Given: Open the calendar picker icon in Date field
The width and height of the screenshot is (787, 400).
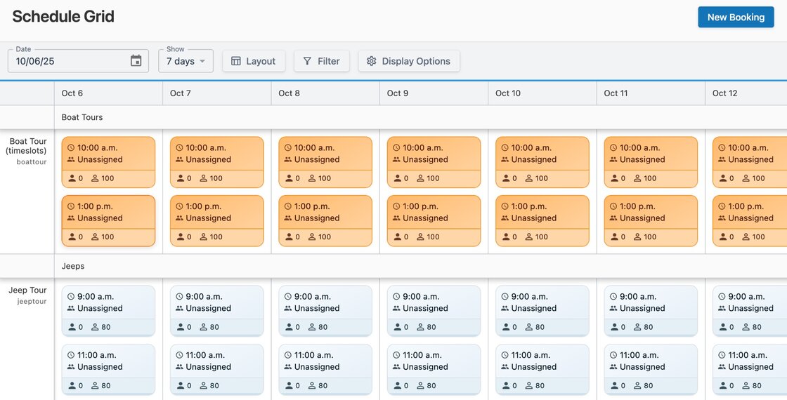Looking at the screenshot, I should [x=136, y=61].
